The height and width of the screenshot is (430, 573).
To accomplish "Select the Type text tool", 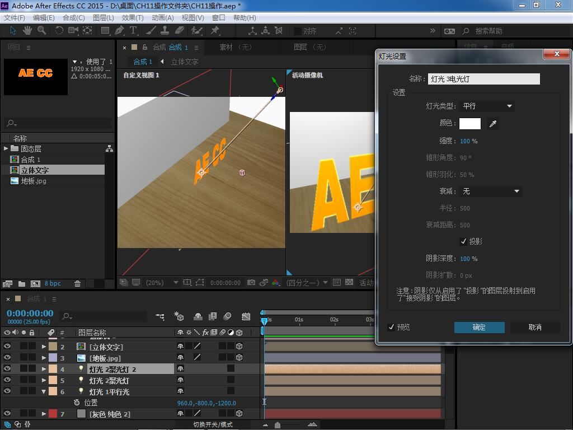I will point(133,31).
